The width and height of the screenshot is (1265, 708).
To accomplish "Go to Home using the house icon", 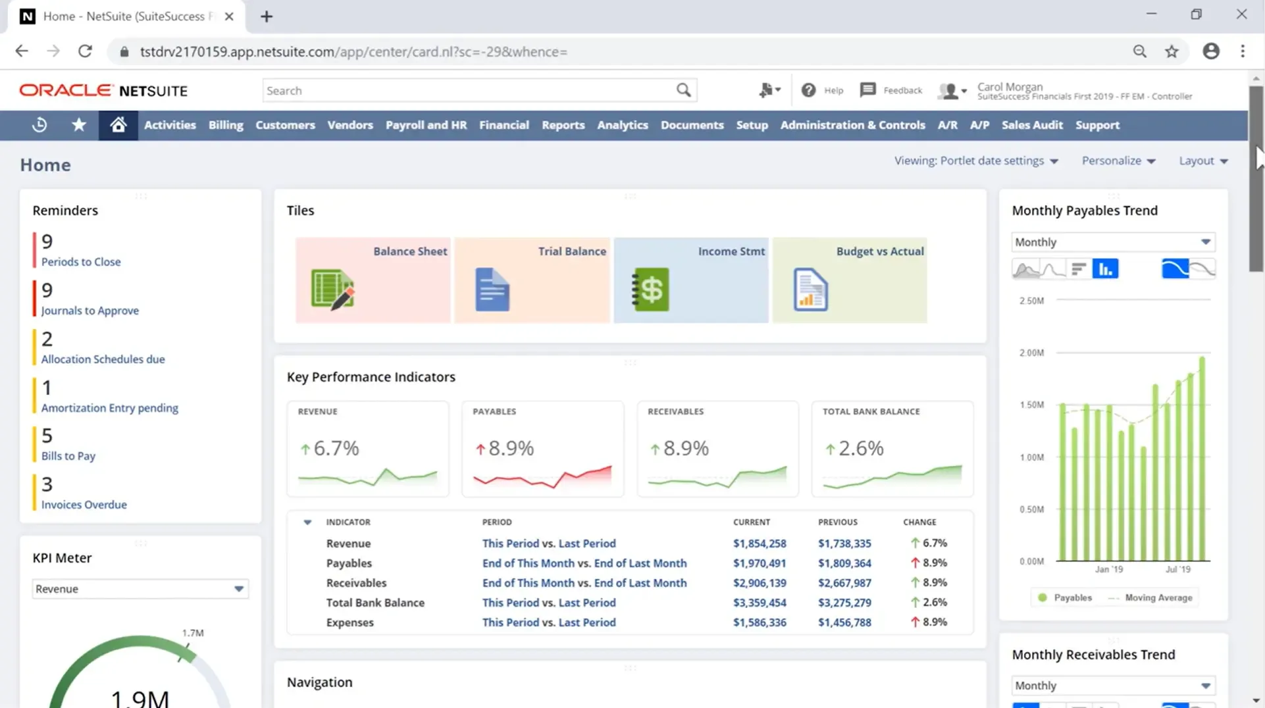I will [118, 125].
